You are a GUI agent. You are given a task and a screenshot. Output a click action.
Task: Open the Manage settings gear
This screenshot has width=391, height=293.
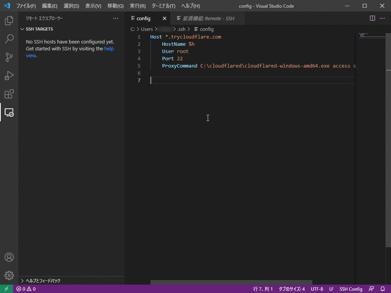(x=9, y=275)
